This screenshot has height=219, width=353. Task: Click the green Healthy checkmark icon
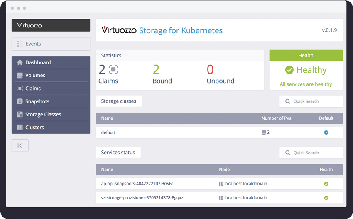point(289,70)
